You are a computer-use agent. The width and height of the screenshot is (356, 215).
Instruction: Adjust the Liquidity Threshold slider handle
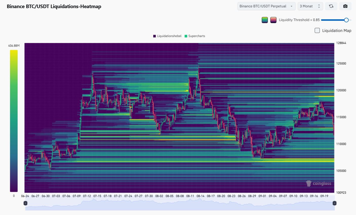346,20
